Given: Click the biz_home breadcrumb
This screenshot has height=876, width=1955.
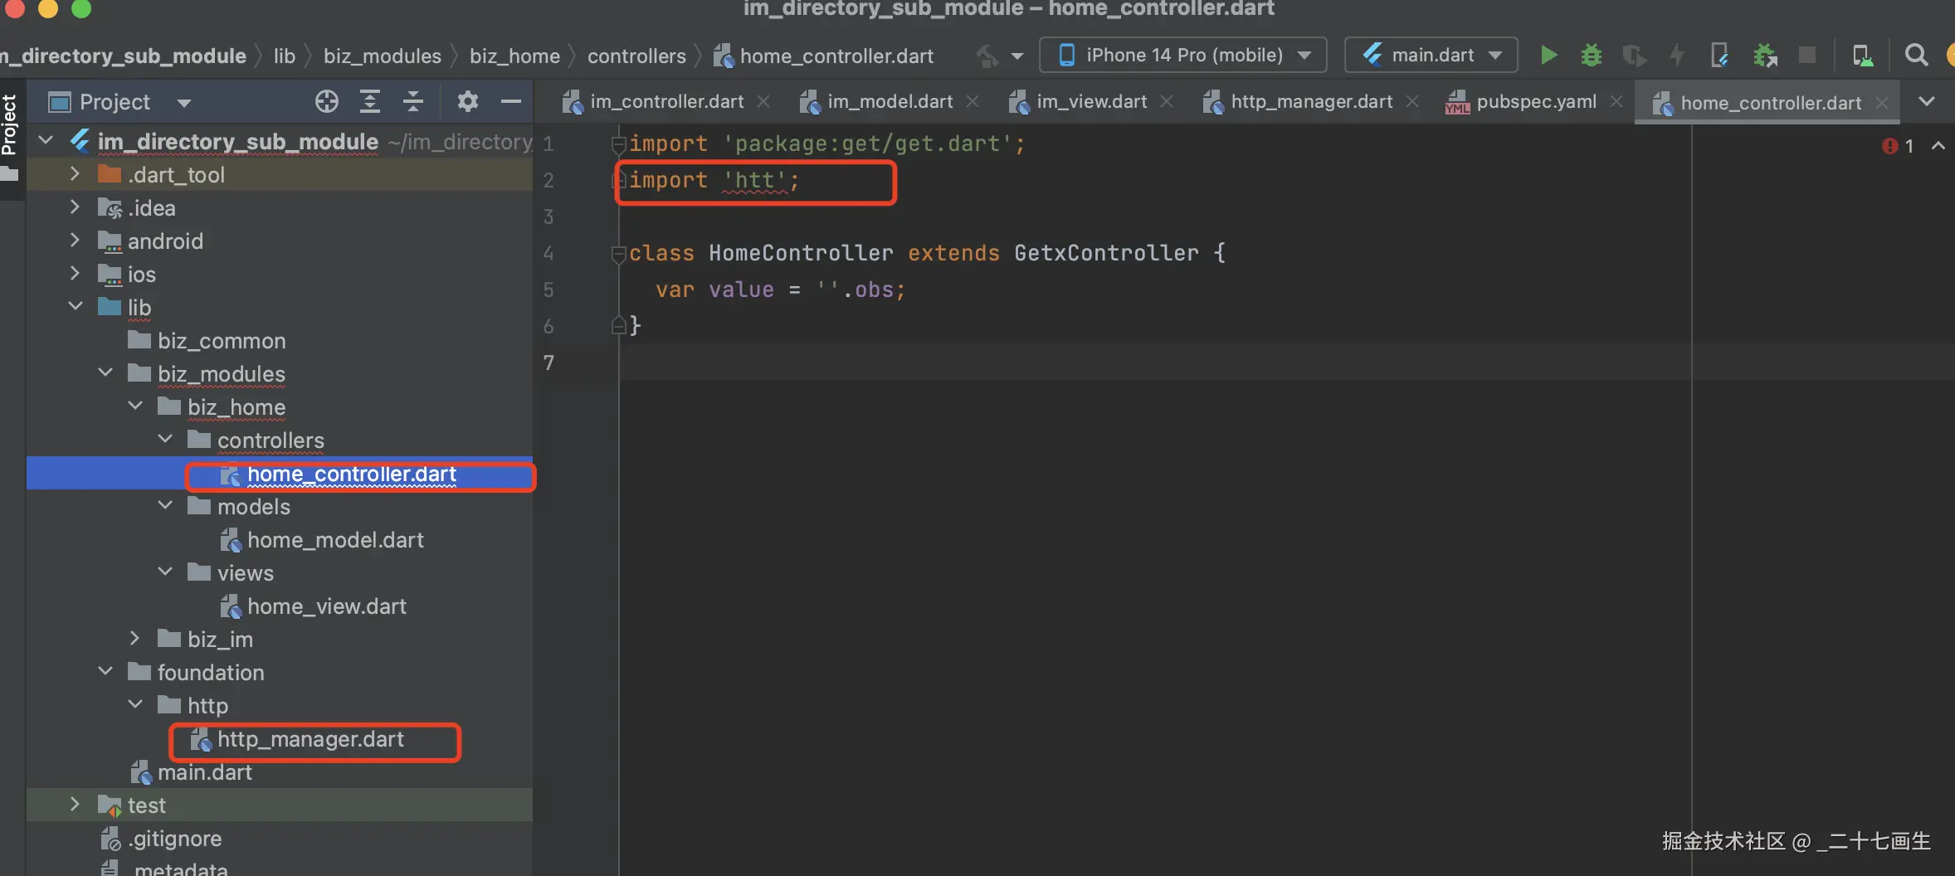Looking at the screenshot, I should pyautogui.click(x=514, y=56).
